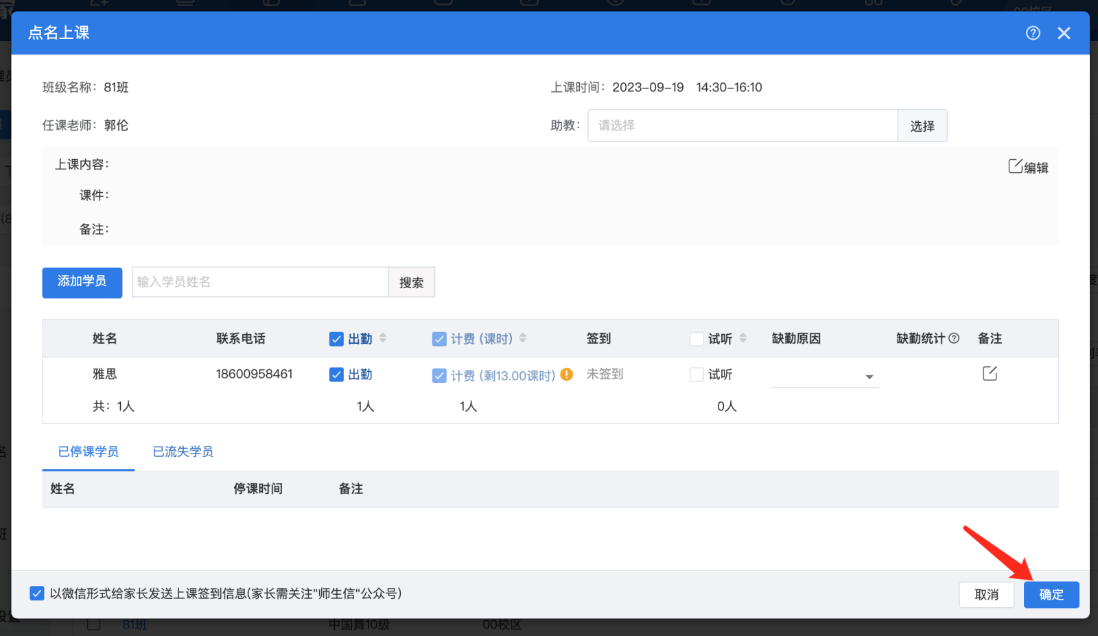The height and width of the screenshot is (636, 1098).
Task: Toggle the header 试听 select-all checkbox
Action: [x=697, y=339]
